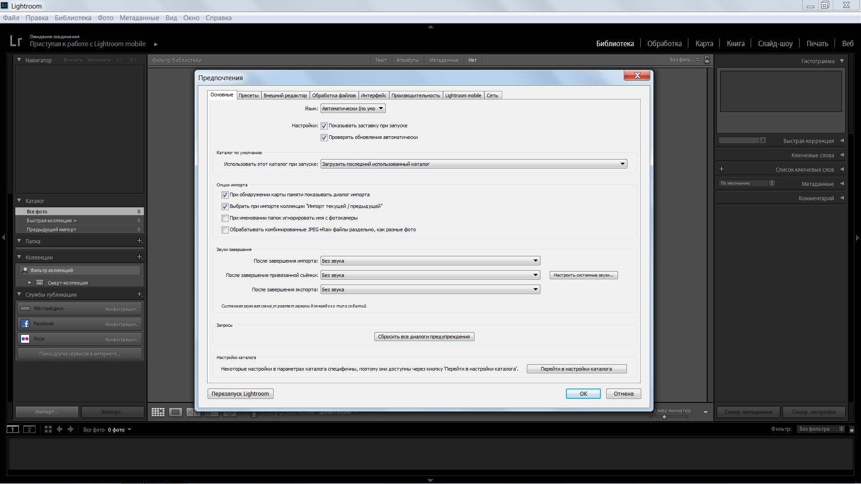Click the Lr logo identity plate
The height and width of the screenshot is (484, 861).
coord(16,41)
